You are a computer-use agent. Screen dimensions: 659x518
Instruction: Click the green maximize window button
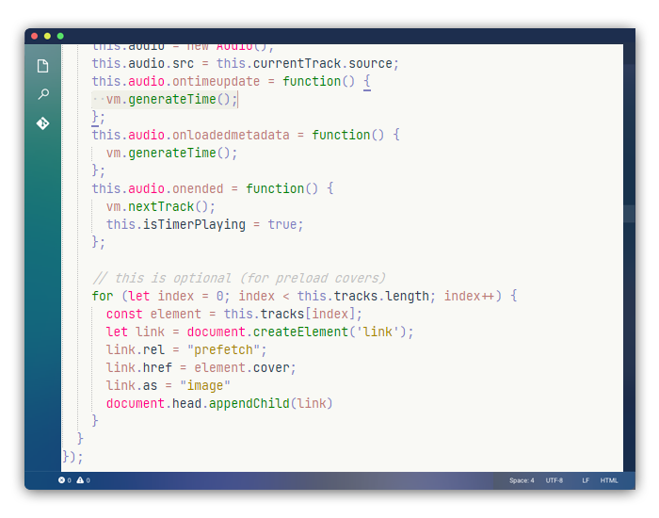point(60,36)
